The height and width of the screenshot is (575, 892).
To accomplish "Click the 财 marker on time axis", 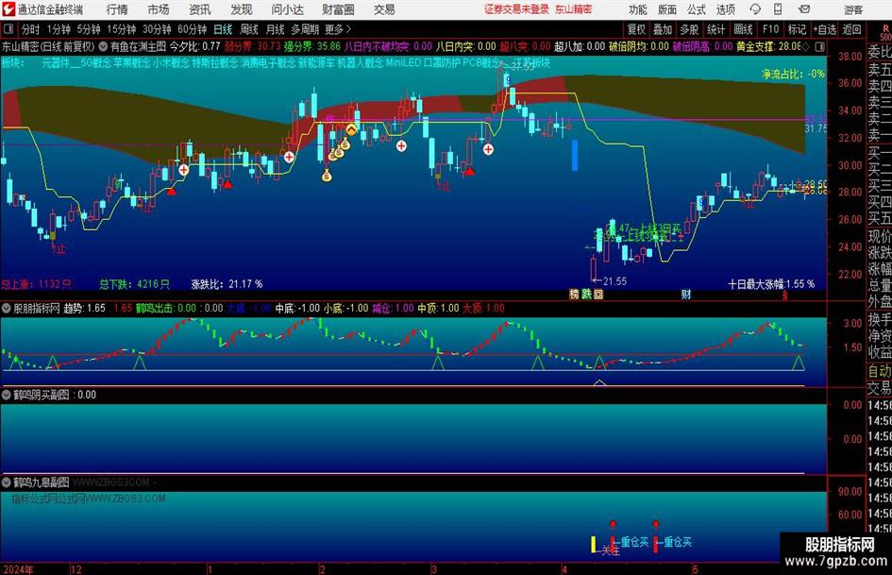I will (686, 295).
